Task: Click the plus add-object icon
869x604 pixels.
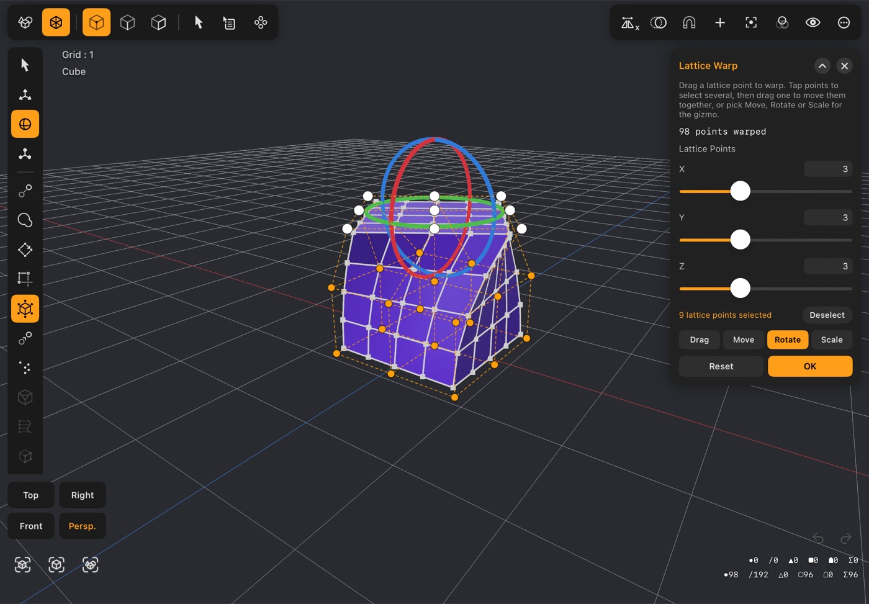Action: [x=720, y=23]
